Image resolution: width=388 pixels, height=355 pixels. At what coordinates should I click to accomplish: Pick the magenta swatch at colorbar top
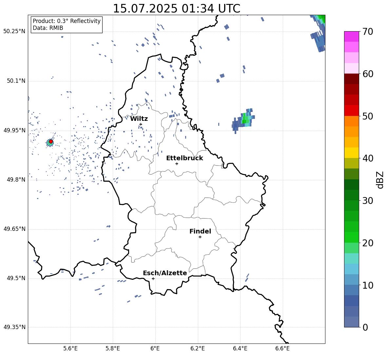[x=351, y=36]
